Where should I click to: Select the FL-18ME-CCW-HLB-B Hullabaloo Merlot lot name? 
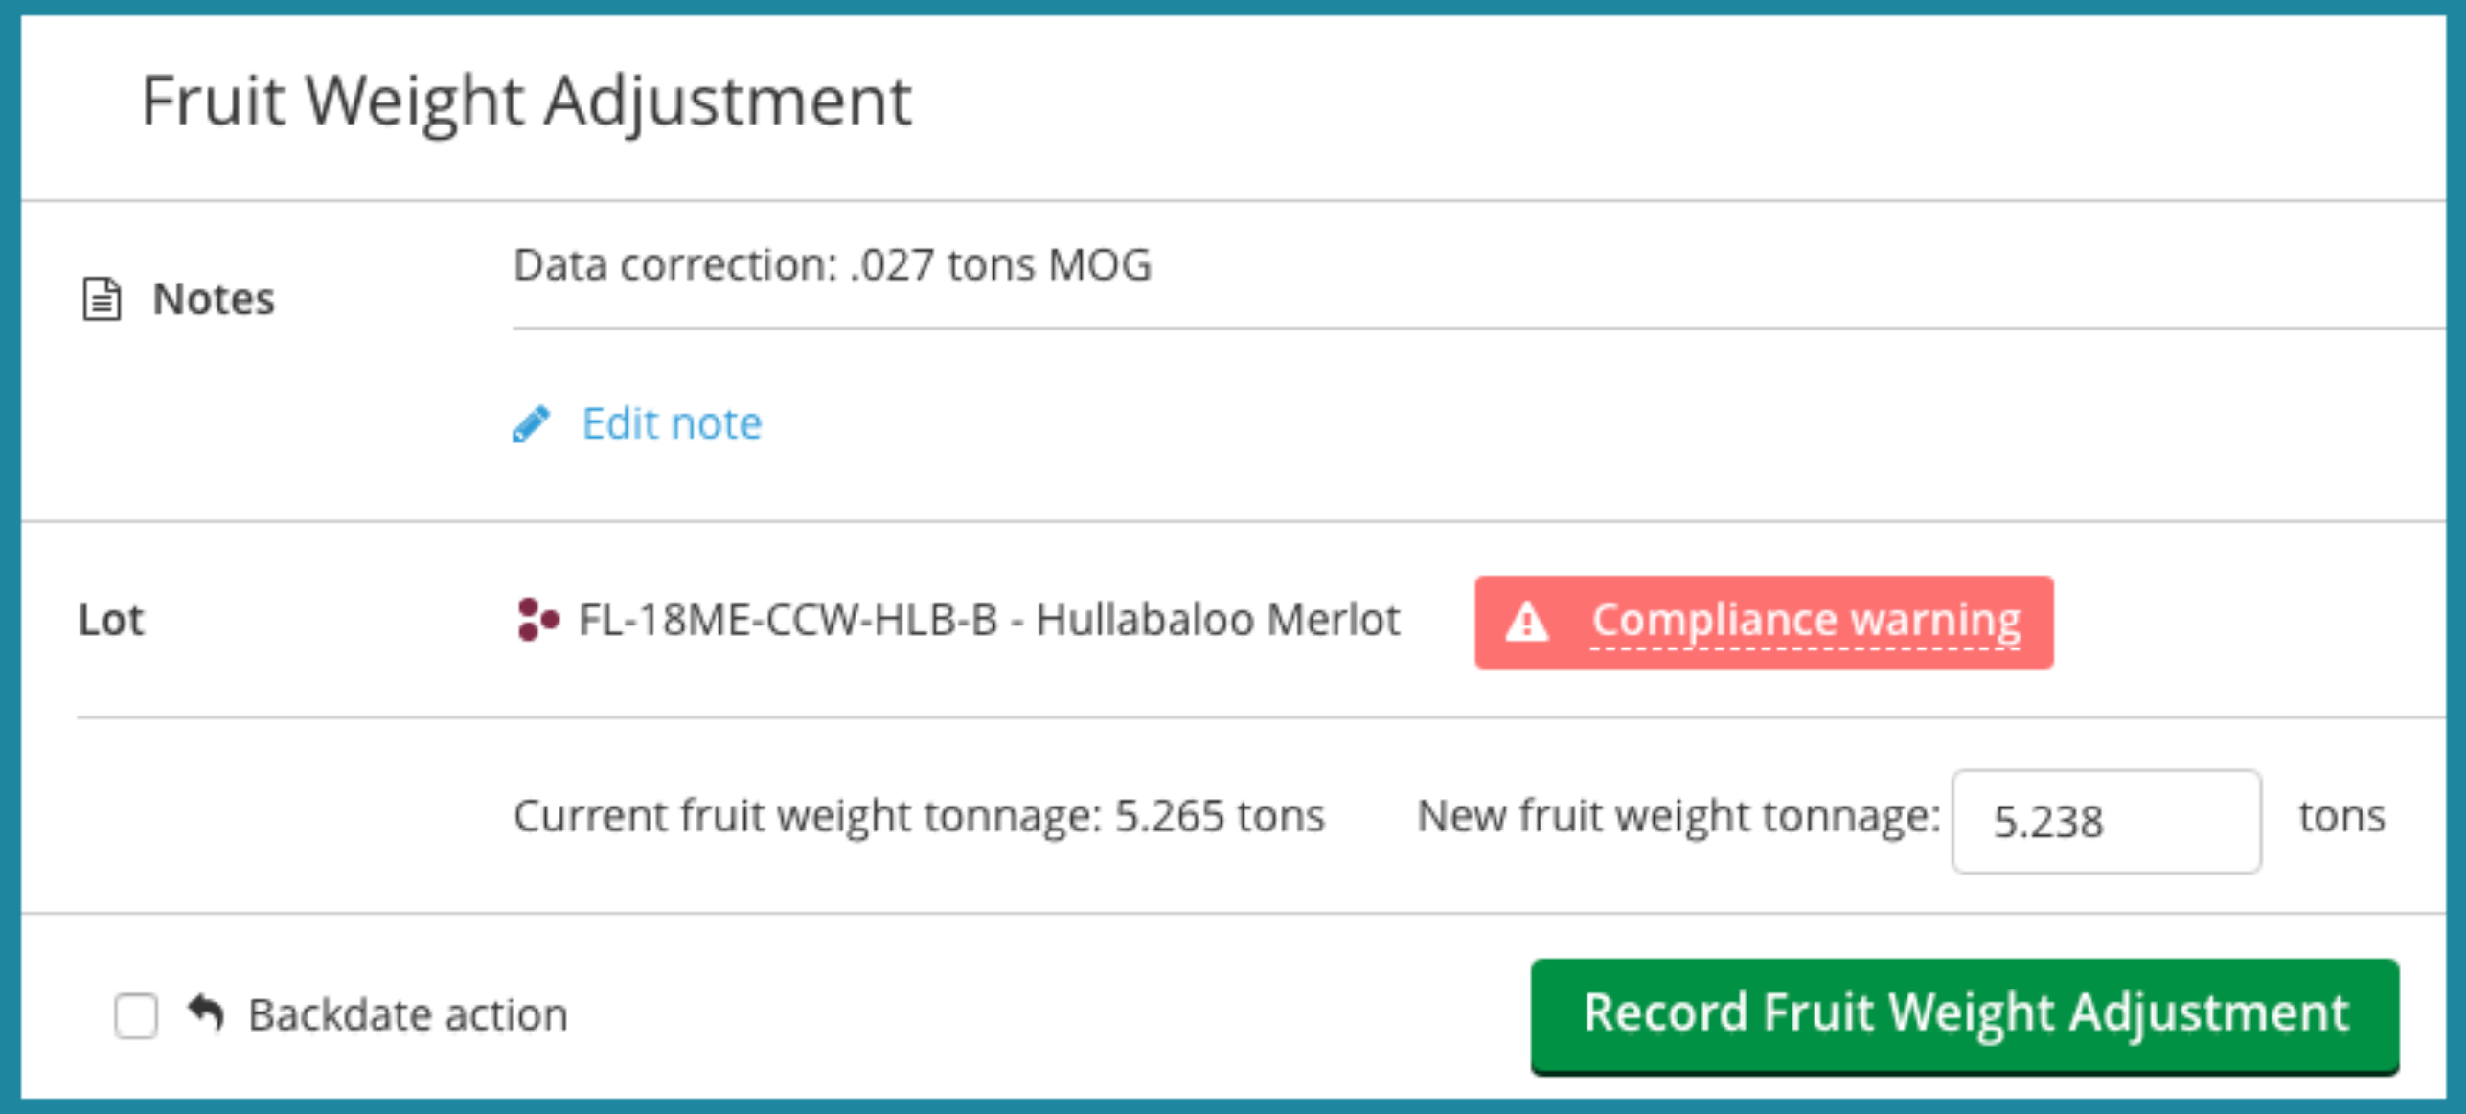click(989, 620)
